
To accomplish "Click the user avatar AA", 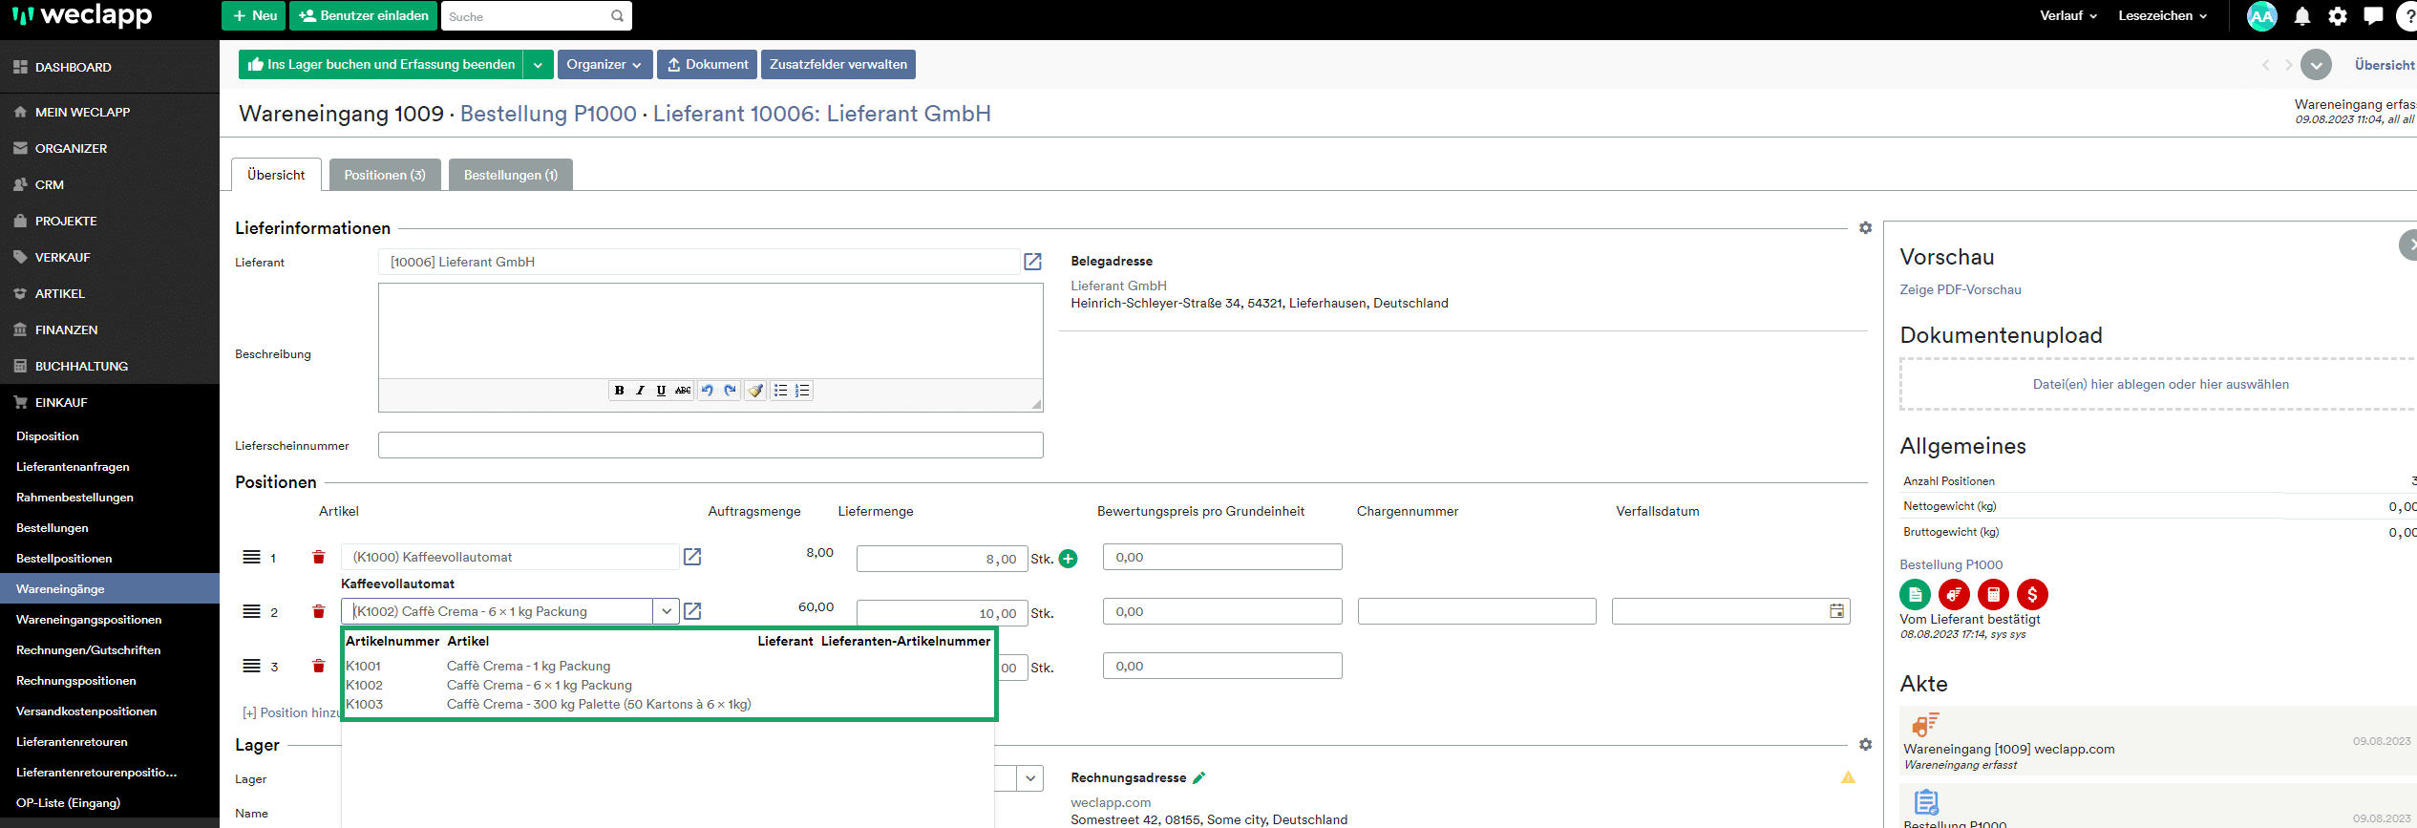I will click(2261, 16).
